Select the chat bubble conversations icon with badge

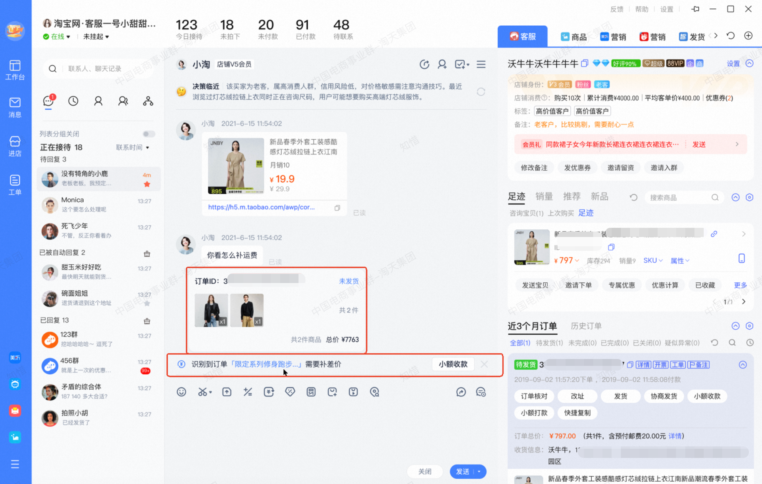[x=48, y=101]
